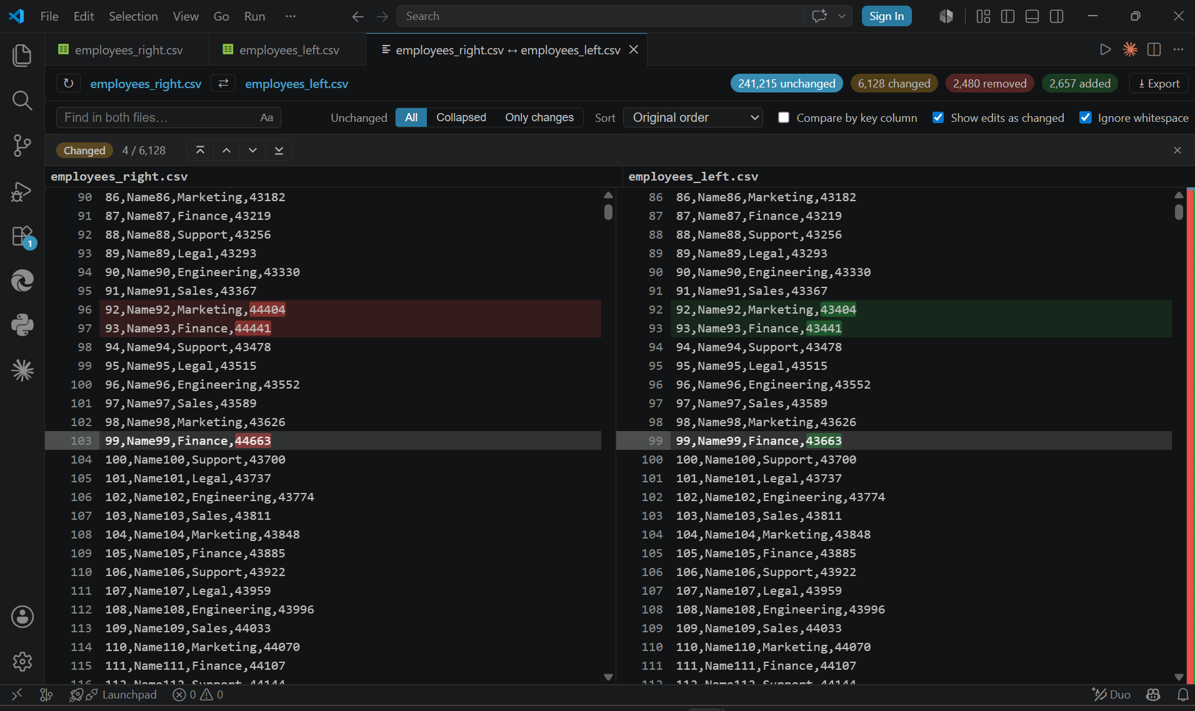Go to next change
The height and width of the screenshot is (711, 1195).
[252, 150]
